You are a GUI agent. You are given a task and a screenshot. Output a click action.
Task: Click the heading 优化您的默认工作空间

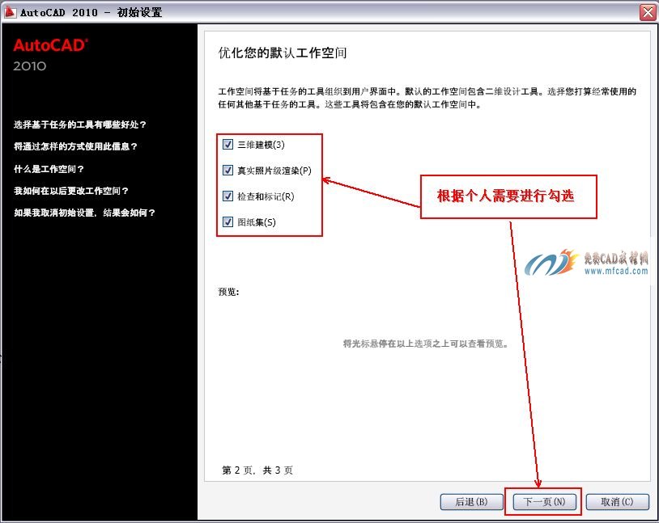pyautogui.click(x=283, y=53)
